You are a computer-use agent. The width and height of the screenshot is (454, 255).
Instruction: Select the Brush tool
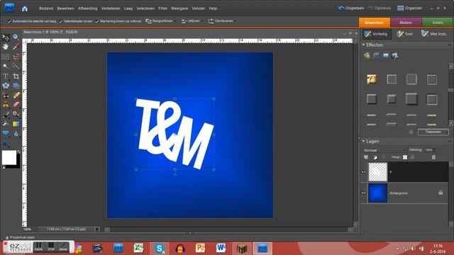click(x=6, y=115)
